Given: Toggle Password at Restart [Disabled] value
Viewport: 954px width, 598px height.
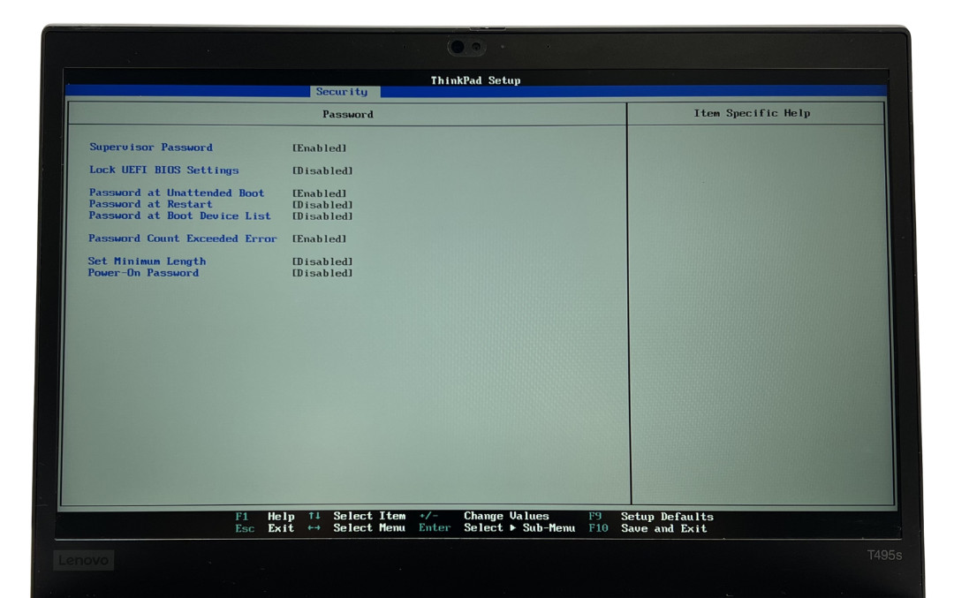Looking at the screenshot, I should (322, 205).
